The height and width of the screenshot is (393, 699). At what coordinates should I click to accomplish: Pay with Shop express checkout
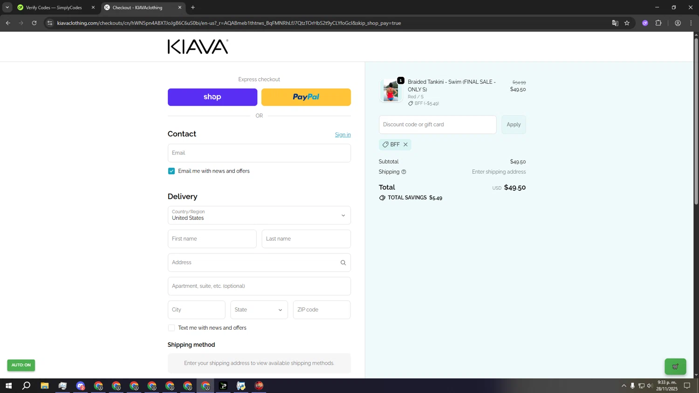pos(212,97)
